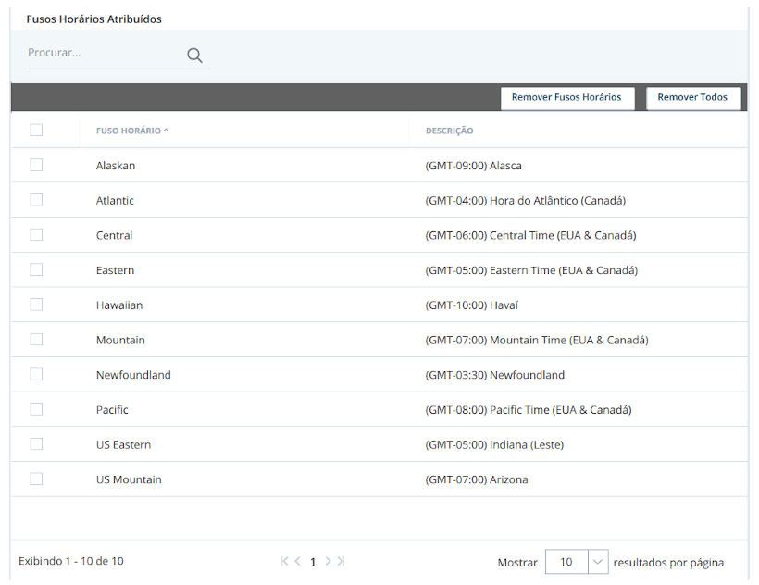759x585 pixels.
Task: Check the US Mountain row checkbox
Action: pos(36,479)
